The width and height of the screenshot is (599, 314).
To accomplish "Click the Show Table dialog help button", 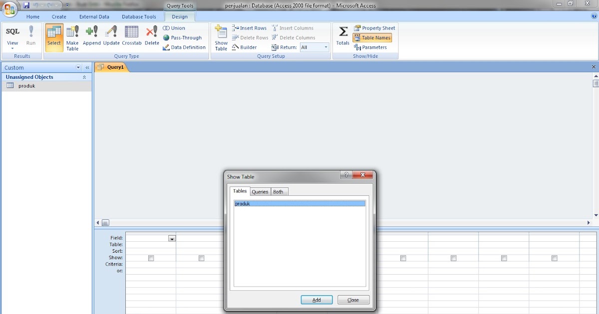I will click(346, 175).
